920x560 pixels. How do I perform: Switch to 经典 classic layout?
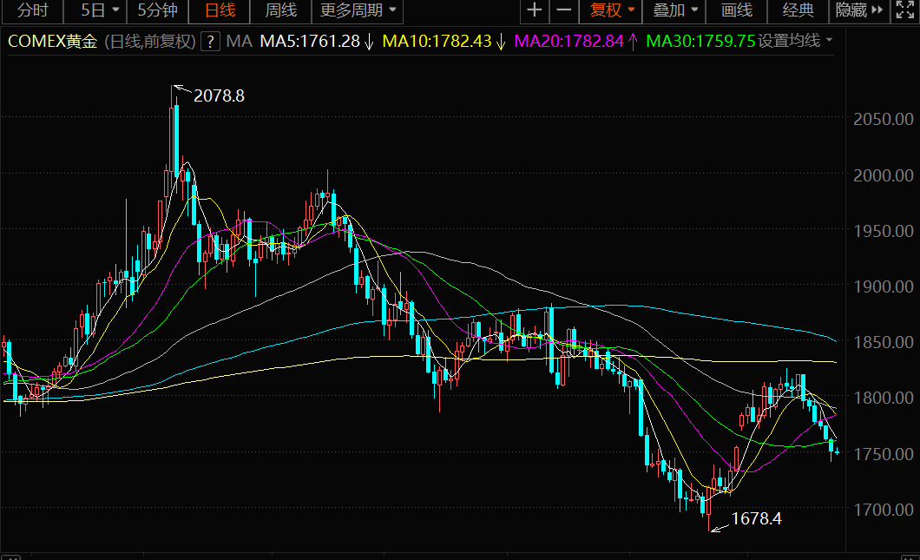click(798, 10)
